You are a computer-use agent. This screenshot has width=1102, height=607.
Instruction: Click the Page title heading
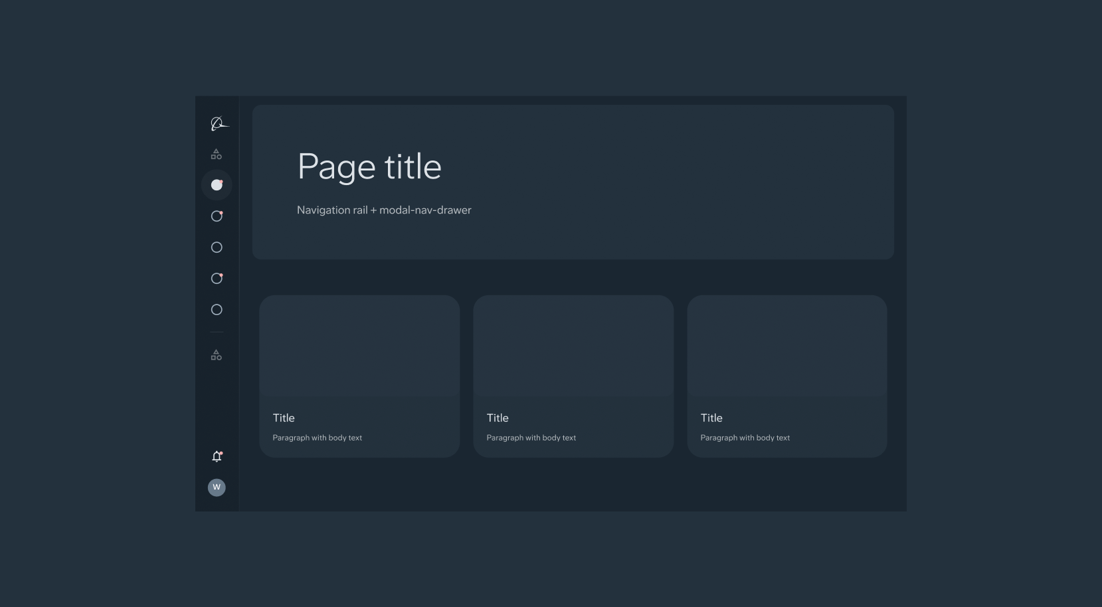[369, 167]
